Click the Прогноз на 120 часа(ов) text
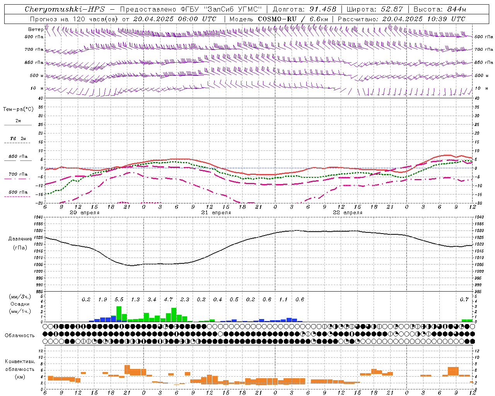Image resolution: width=495 pixels, height=396 pixels. 74,19
